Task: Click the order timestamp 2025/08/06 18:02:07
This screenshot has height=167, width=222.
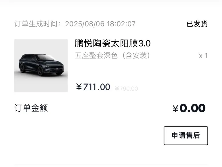Action: (x=100, y=24)
